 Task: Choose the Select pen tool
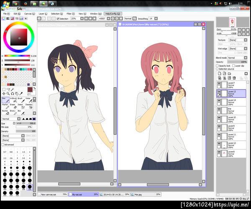[x=21, y=106]
